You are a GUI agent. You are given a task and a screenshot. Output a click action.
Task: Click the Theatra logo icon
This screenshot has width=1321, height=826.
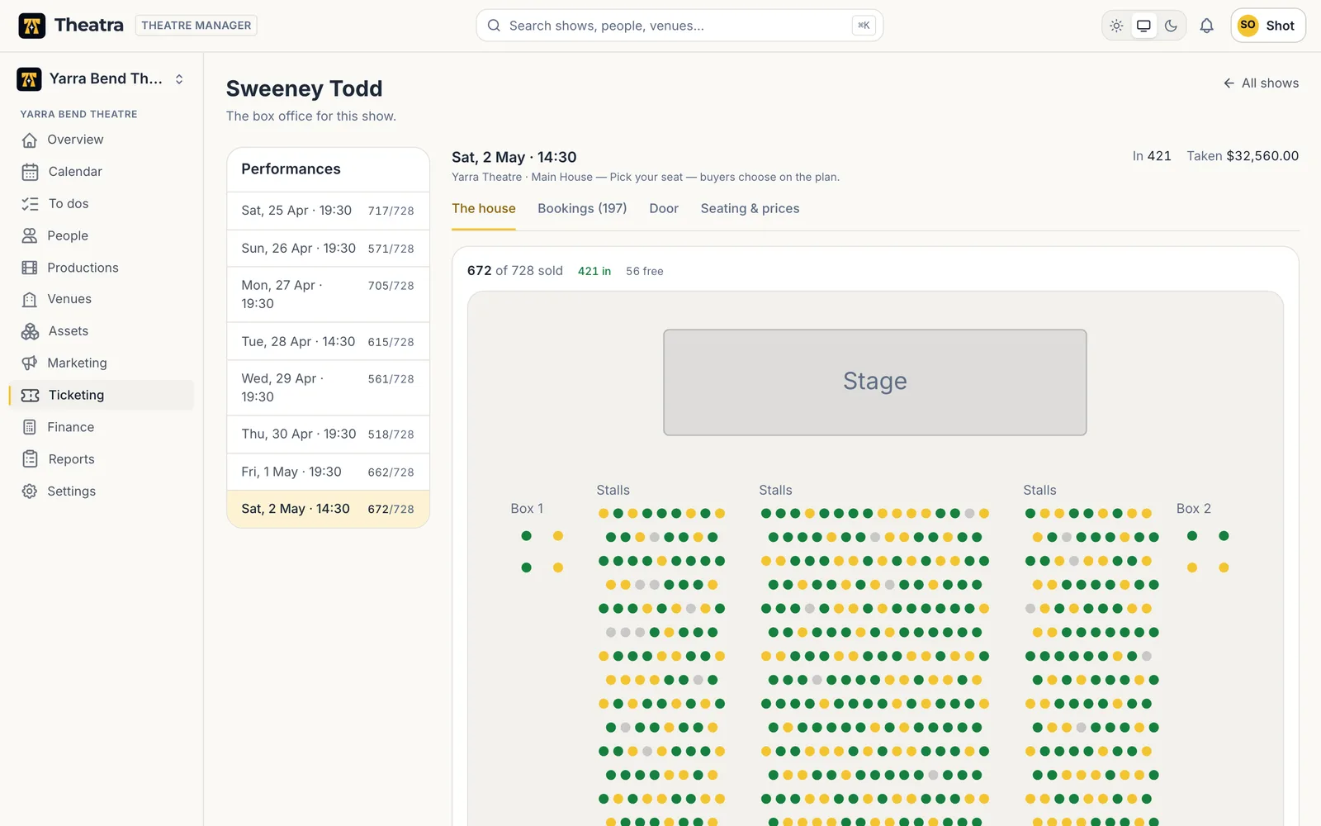point(32,26)
